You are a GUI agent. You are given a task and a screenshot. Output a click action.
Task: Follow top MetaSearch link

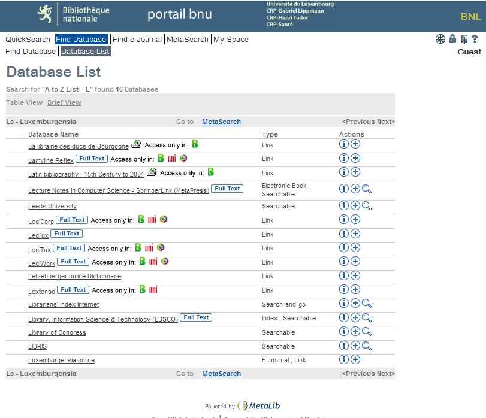(x=221, y=122)
